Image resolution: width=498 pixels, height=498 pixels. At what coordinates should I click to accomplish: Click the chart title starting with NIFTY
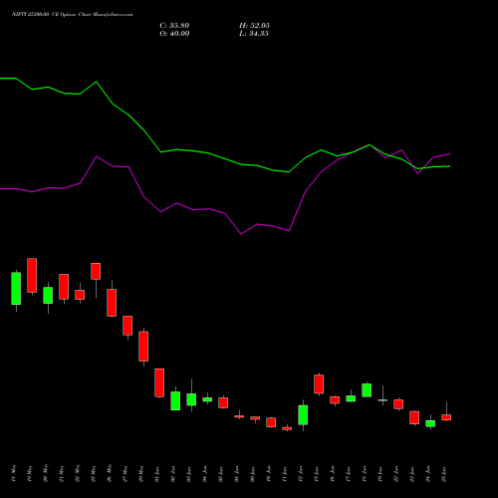tap(73, 15)
